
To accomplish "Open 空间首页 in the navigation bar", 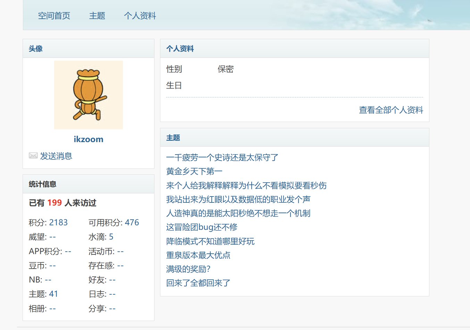I will [x=54, y=16].
